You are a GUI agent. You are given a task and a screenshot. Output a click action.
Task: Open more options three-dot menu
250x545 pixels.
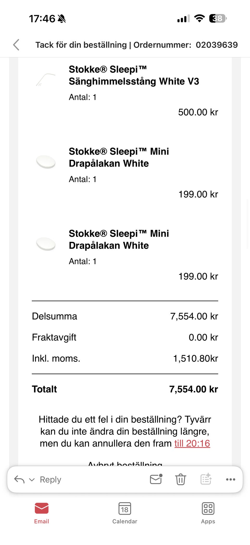point(230,479)
